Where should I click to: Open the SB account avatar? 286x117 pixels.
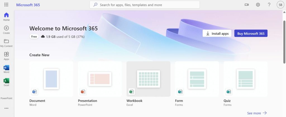coord(280,5)
